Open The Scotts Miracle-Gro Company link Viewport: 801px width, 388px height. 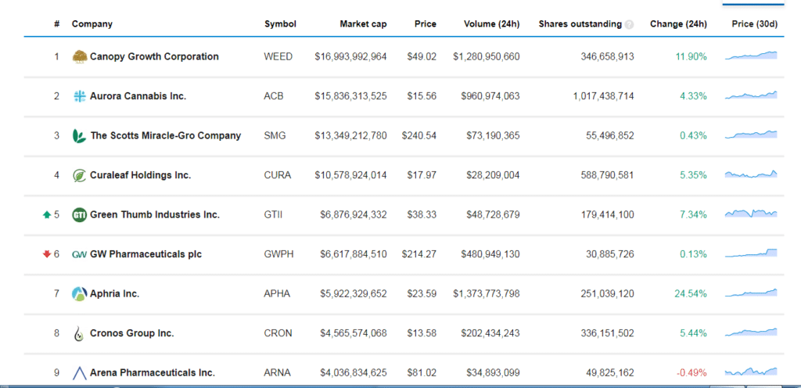coord(166,136)
